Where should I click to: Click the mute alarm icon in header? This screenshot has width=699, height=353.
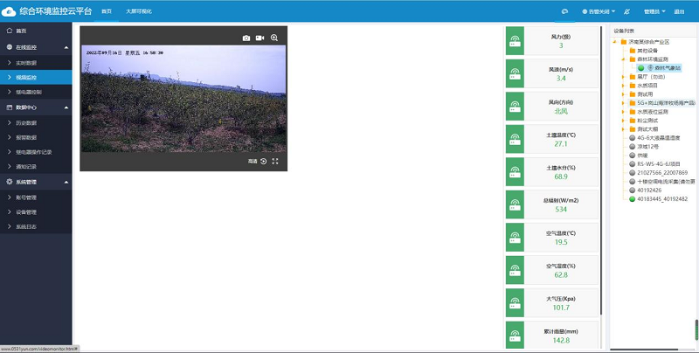(x=626, y=11)
